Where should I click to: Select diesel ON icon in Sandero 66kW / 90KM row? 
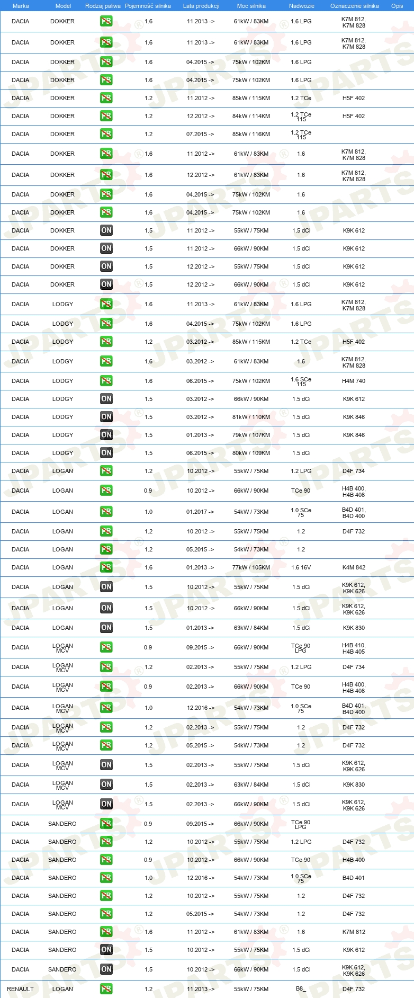[106, 969]
